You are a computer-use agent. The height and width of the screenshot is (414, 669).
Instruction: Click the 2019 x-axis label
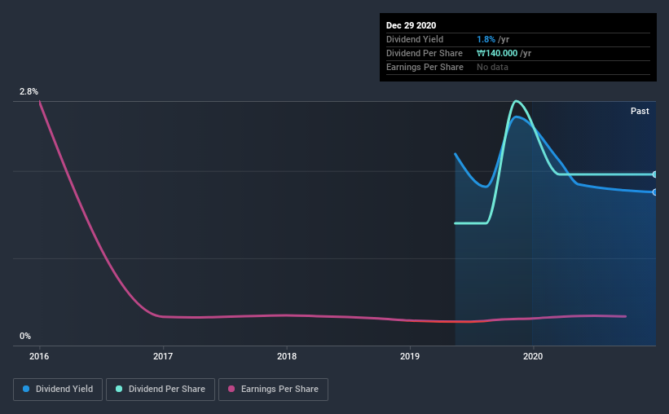pyautogui.click(x=410, y=356)
